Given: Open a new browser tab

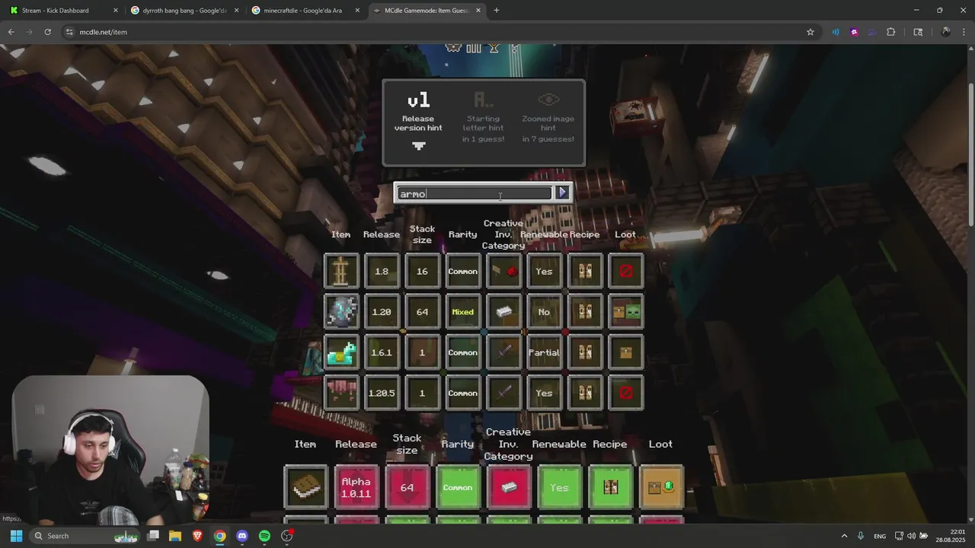Looking at the screenshot, I should 496,11.
